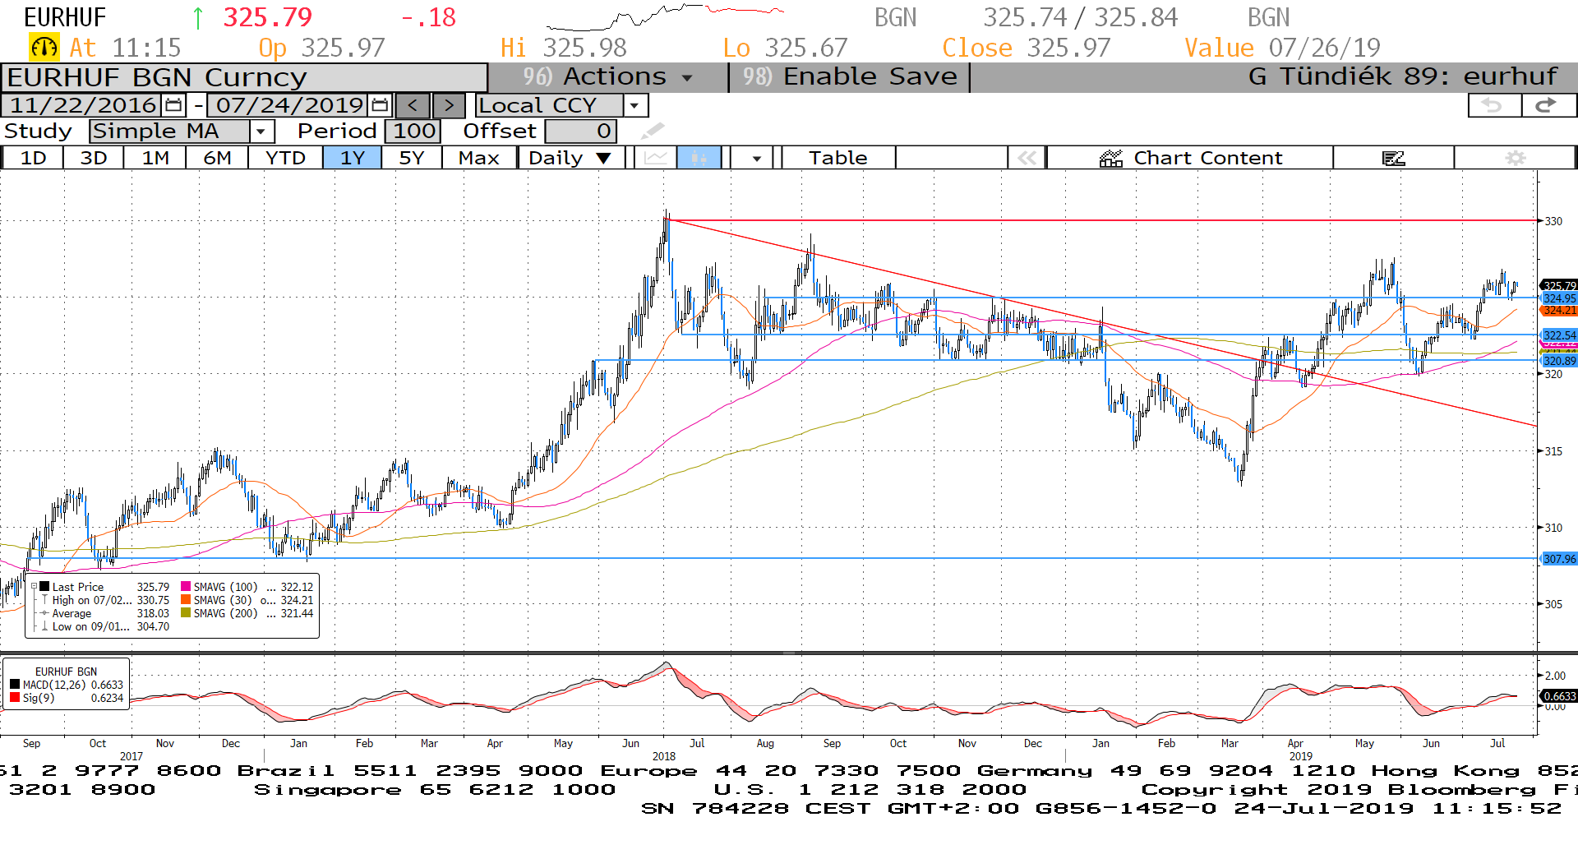
Task: Switch to the line chart icon
Action: (x=655, y=158)
